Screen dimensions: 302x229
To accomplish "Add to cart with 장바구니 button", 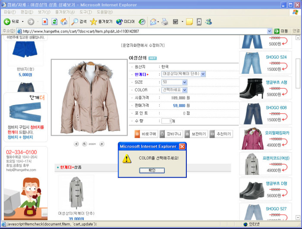I will [171, 134].
